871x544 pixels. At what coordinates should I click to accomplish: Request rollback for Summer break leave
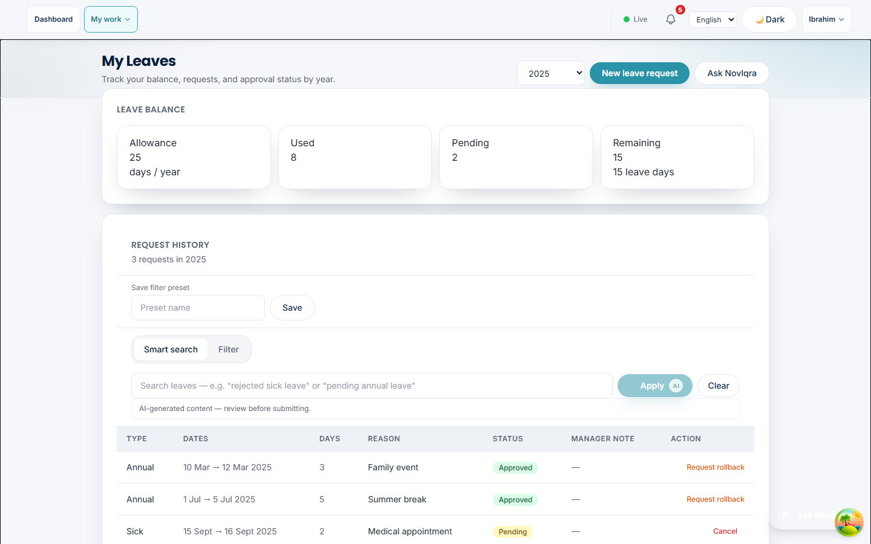[715, 499]
